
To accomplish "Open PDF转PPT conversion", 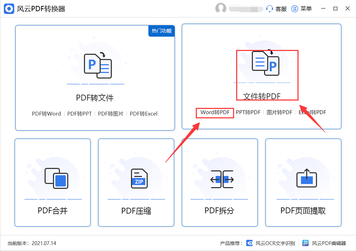I will [x=79, y=113].
